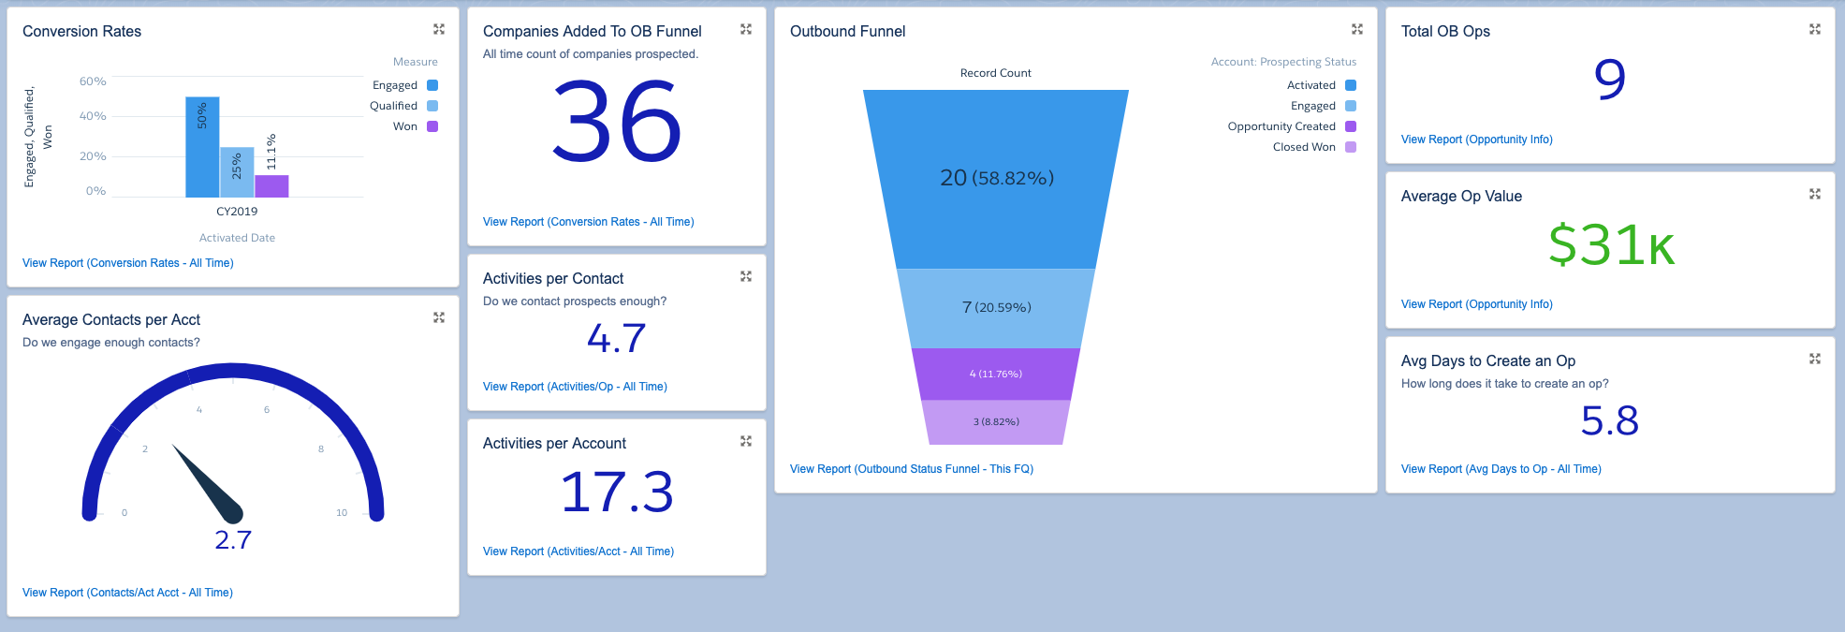Viewport: 1845px width, 632px height.
Task: Expand the Total OB Ops widget
Action: tap(1814, 30)
